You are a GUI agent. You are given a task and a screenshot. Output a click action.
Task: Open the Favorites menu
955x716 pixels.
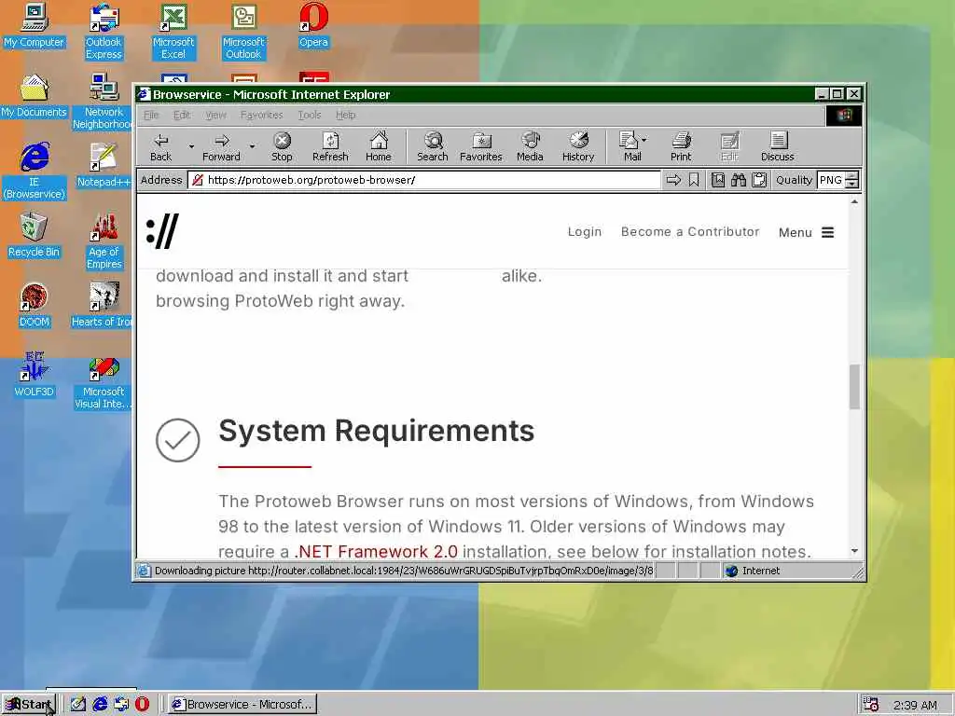tap(262, 115)
